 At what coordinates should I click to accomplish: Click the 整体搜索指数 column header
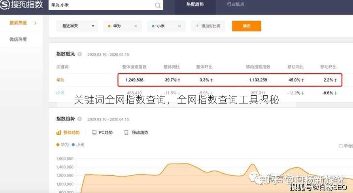(x=134, y=67)
